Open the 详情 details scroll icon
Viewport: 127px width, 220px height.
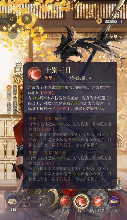click(13, 202)
